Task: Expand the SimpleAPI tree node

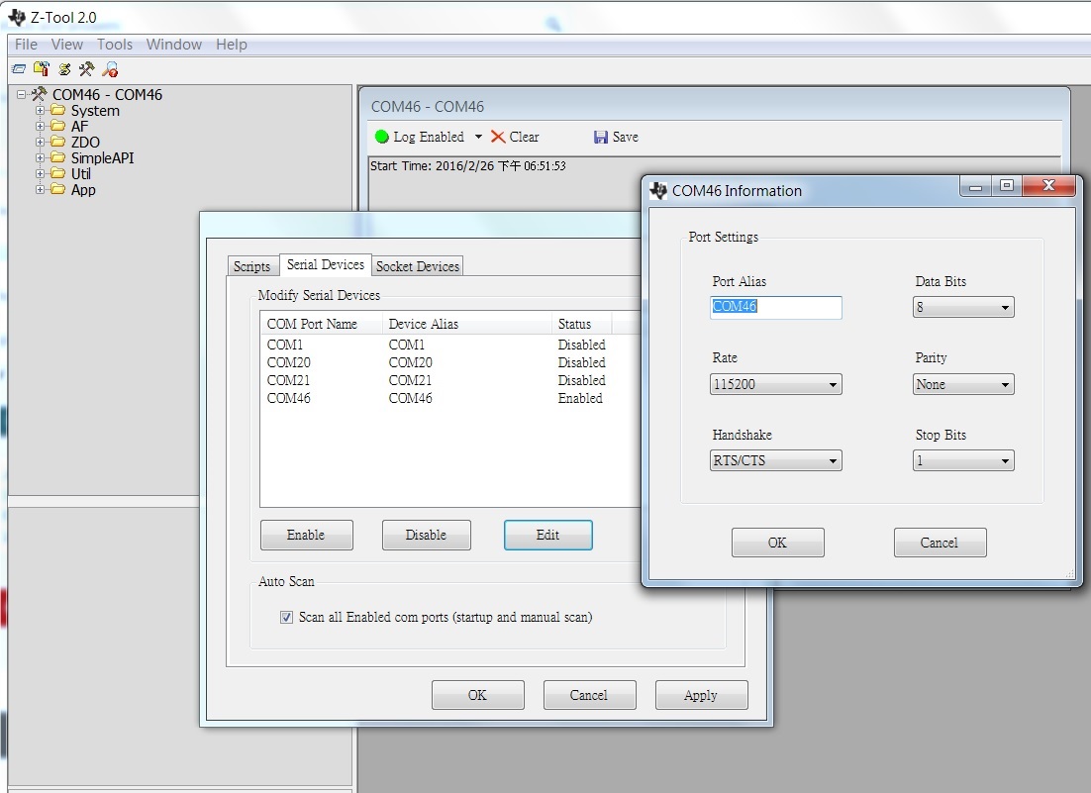Action: click(x=40, y=157)
